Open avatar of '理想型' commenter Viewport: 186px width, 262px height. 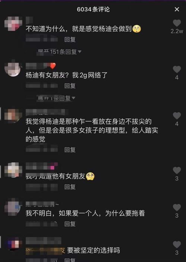point(13,116)
